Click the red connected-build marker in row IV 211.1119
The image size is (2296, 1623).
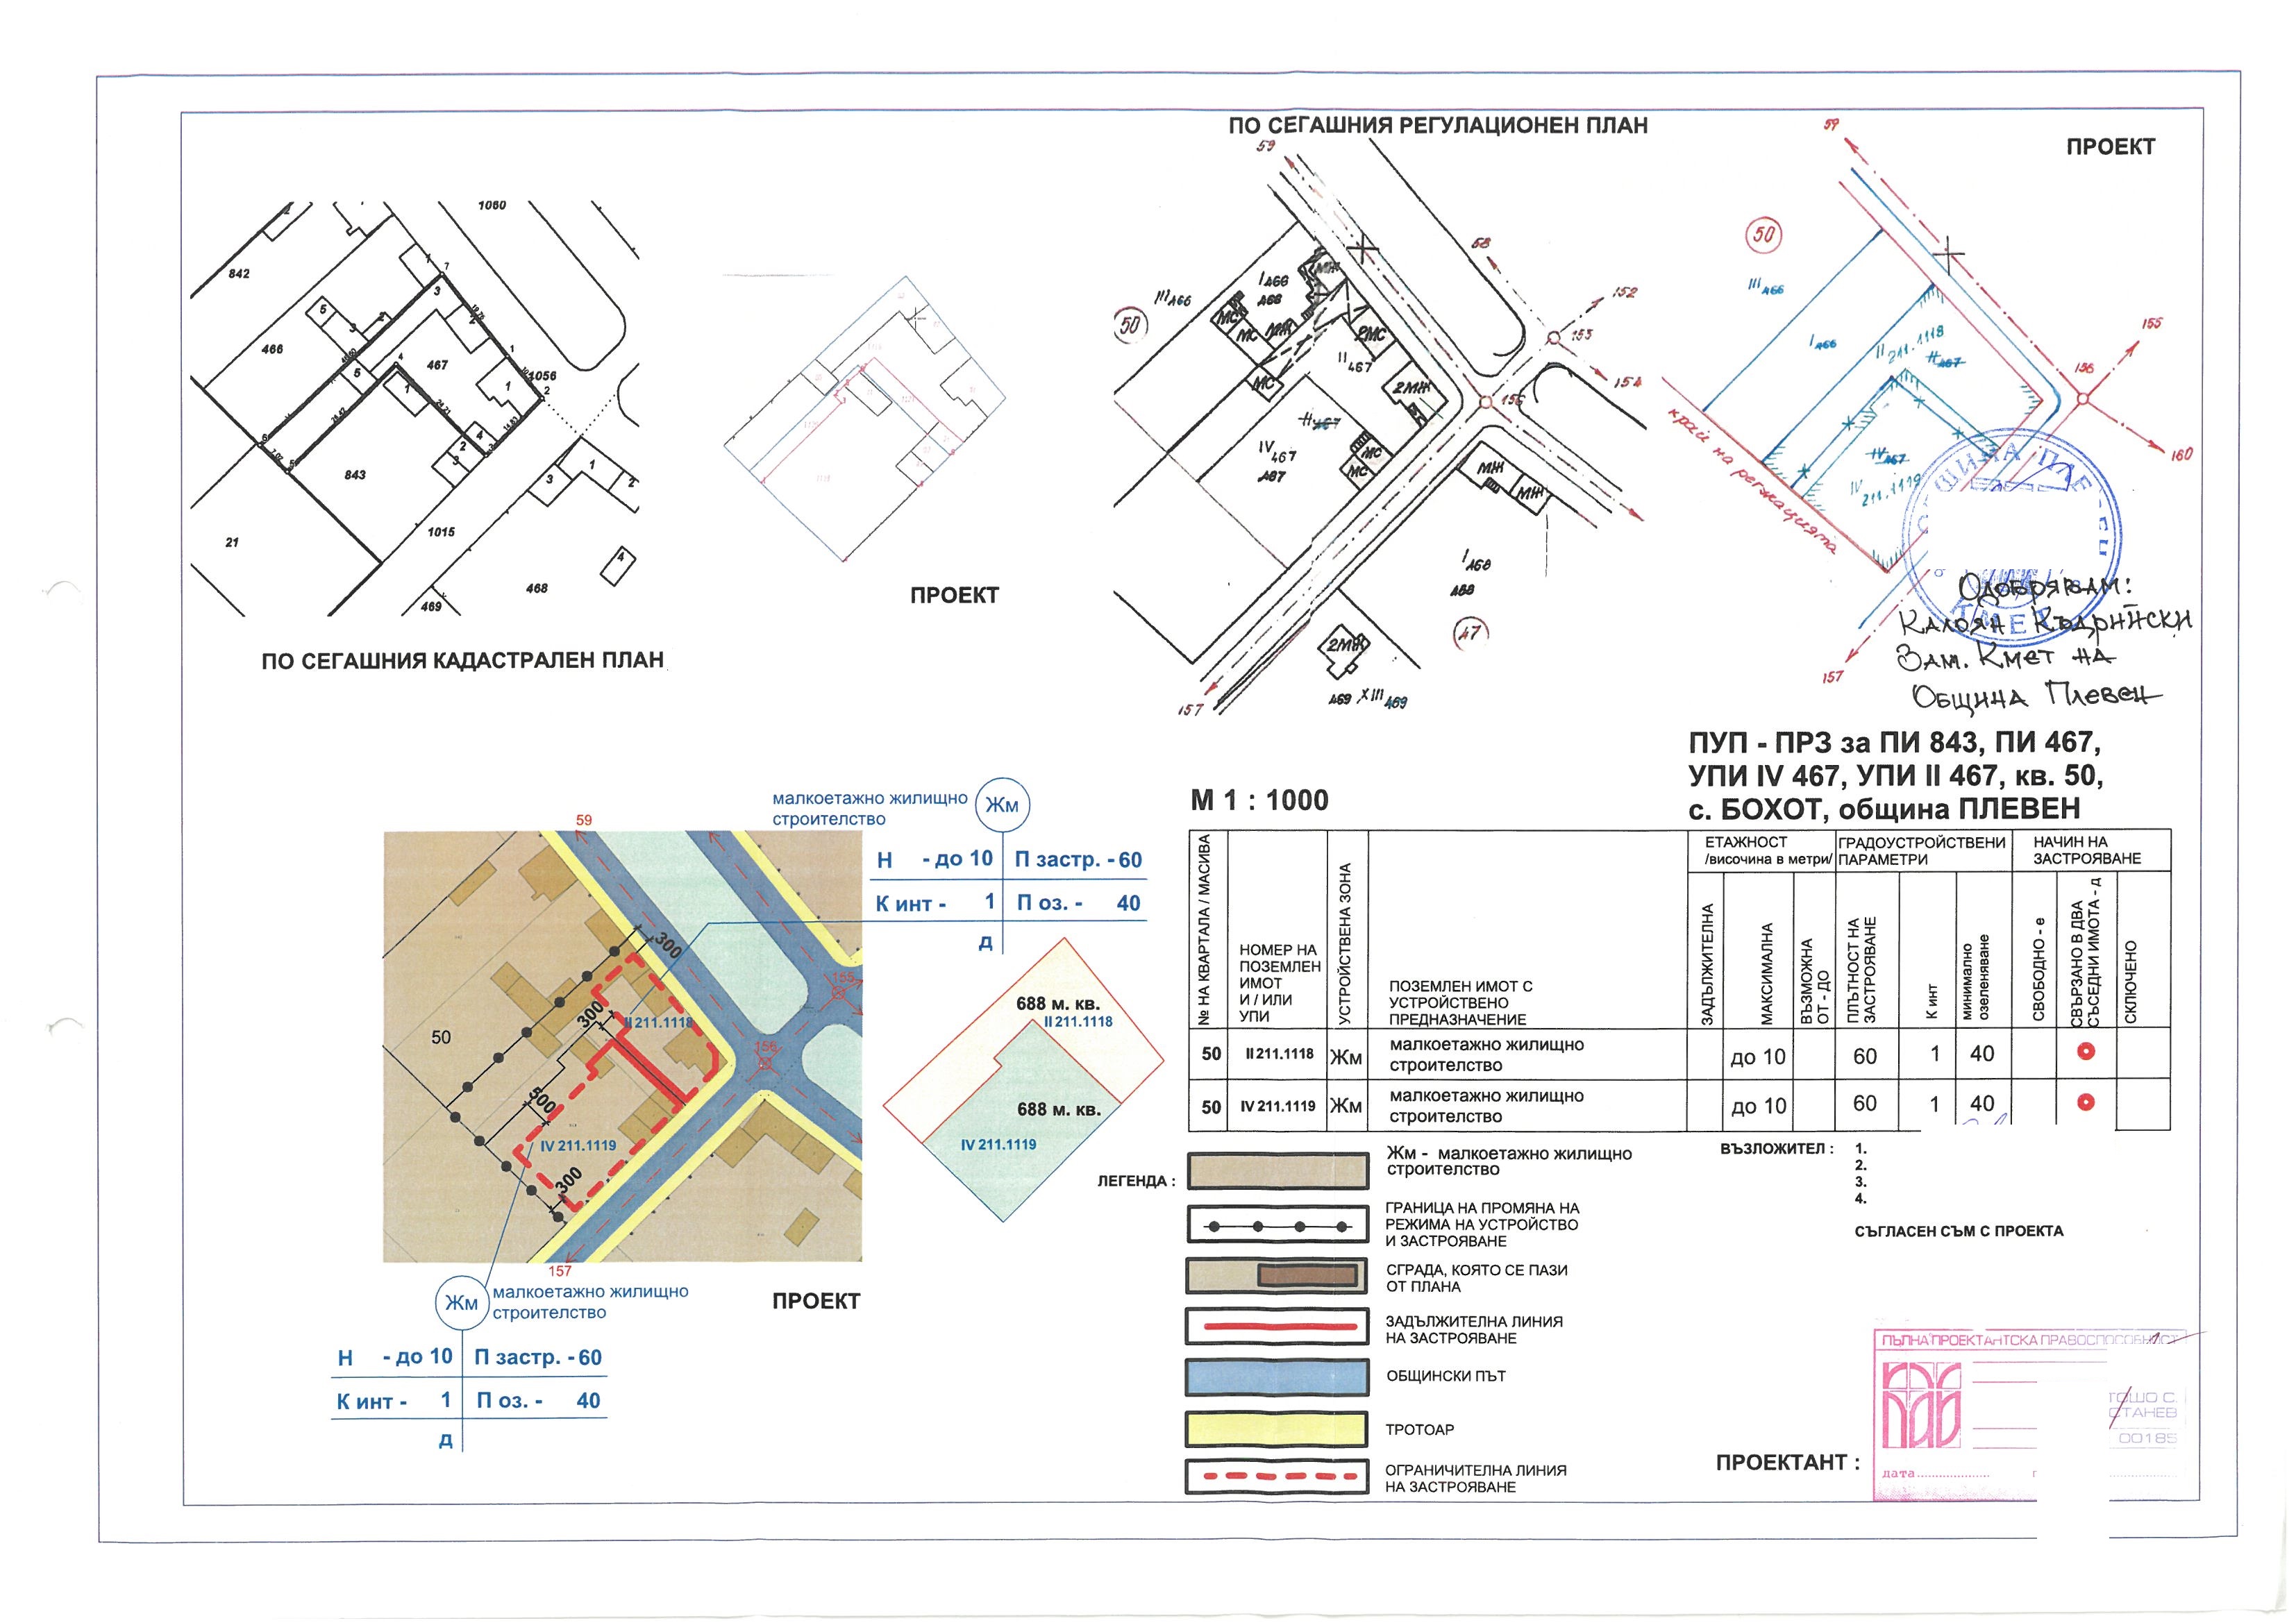[2085, 1103]
